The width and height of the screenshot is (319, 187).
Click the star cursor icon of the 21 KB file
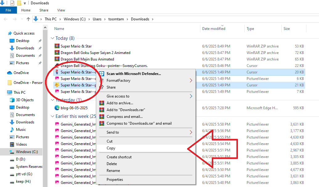tap(57, 85)
